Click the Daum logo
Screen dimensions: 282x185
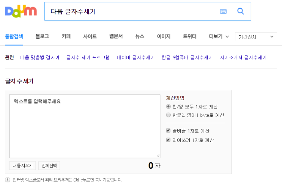(x=21, y=11)
